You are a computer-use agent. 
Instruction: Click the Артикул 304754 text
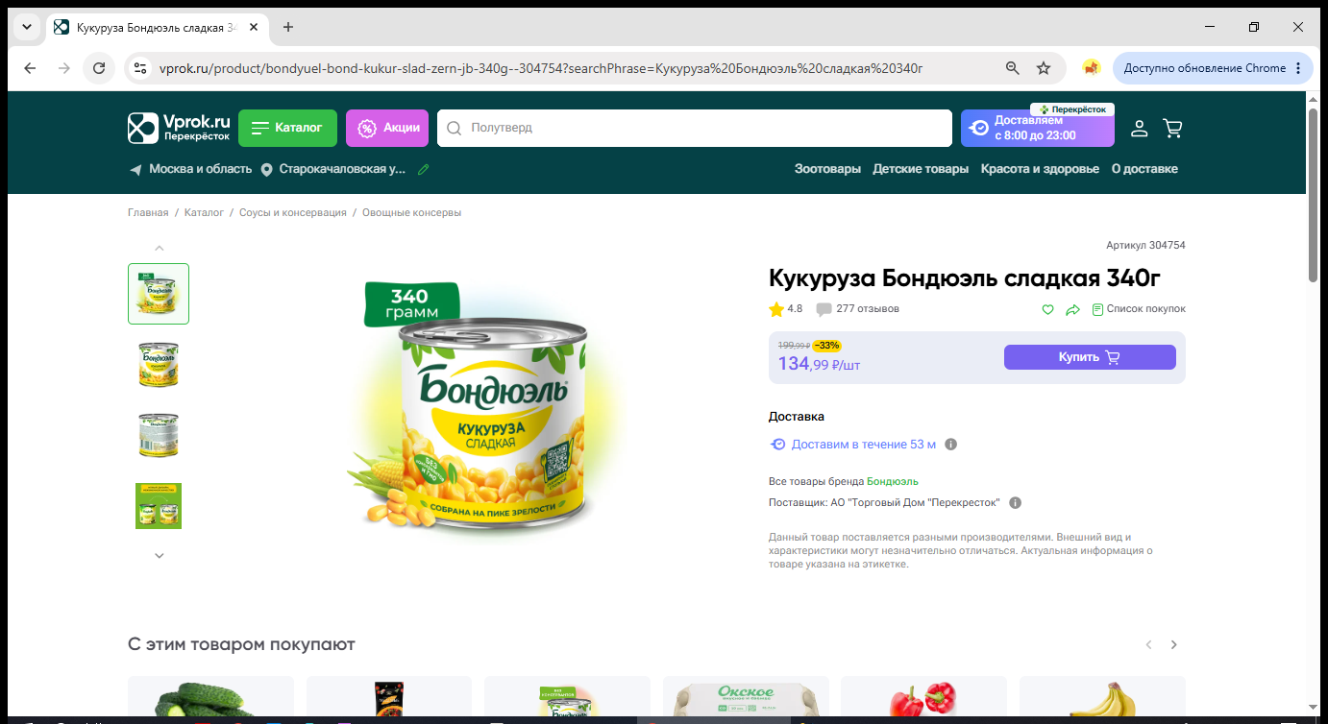1145,246
